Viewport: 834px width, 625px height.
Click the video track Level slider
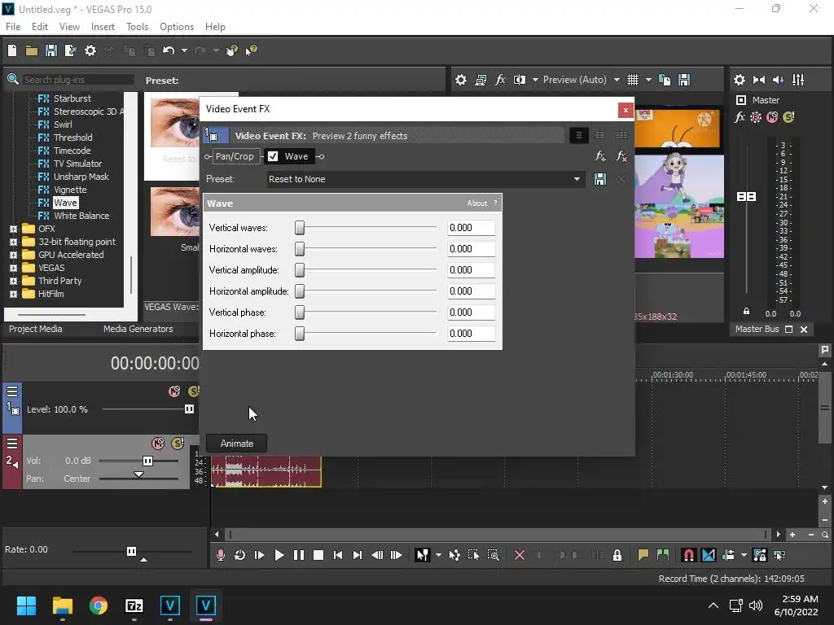[189, 409]
